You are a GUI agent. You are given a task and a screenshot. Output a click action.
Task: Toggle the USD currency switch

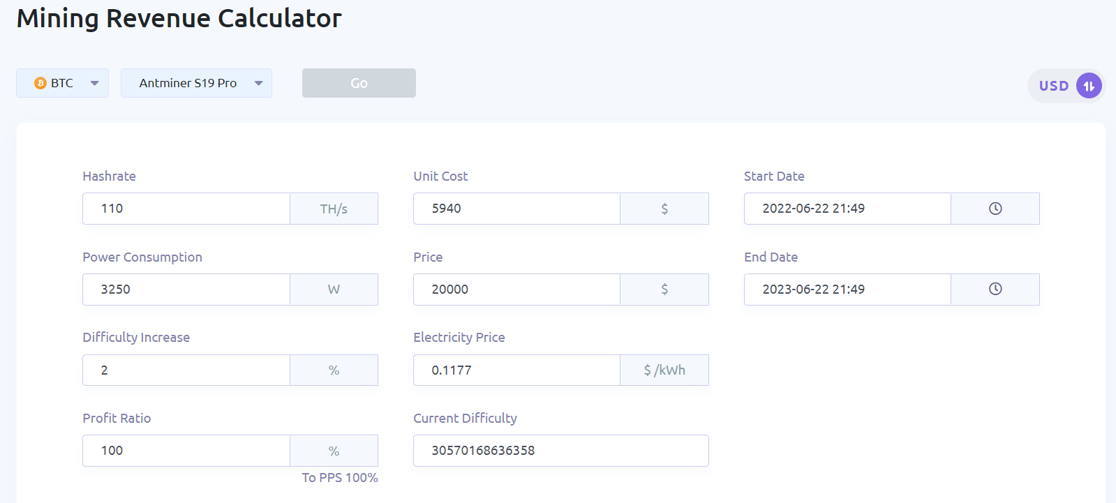[1088, 86]
